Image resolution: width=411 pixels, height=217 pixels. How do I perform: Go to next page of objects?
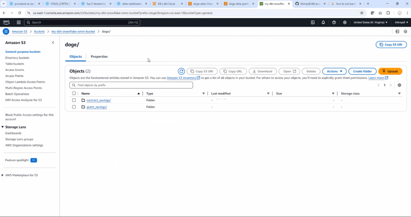click(x=391, y=85)
